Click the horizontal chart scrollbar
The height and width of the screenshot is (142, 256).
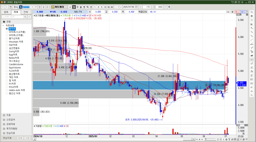click(114, 139)
